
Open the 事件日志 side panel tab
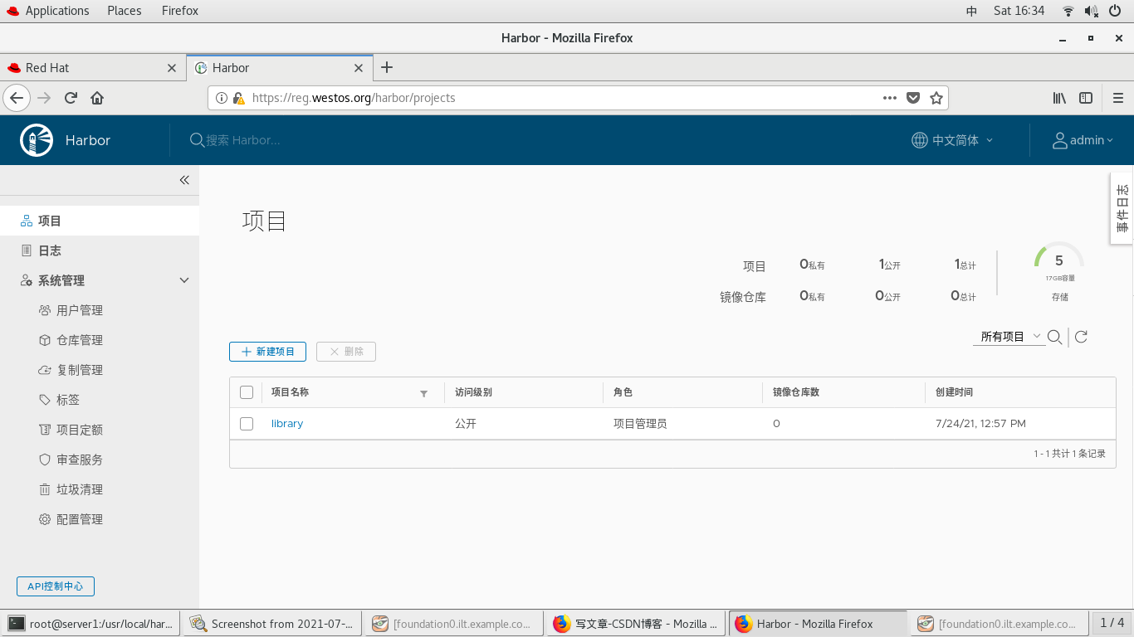pyautogui.click(x=1122, y=209)
